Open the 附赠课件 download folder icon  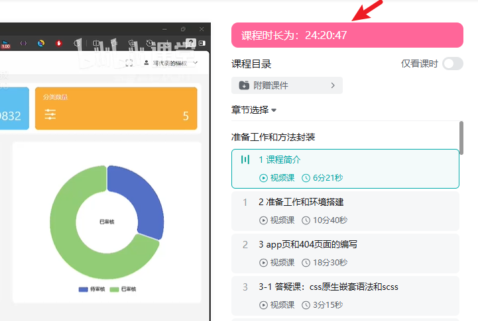(x=244, y=85)
